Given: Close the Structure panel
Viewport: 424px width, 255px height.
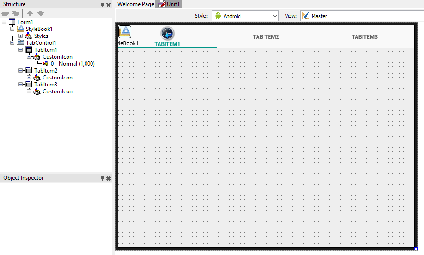Looking at the screenshot, I should [109, 5].
